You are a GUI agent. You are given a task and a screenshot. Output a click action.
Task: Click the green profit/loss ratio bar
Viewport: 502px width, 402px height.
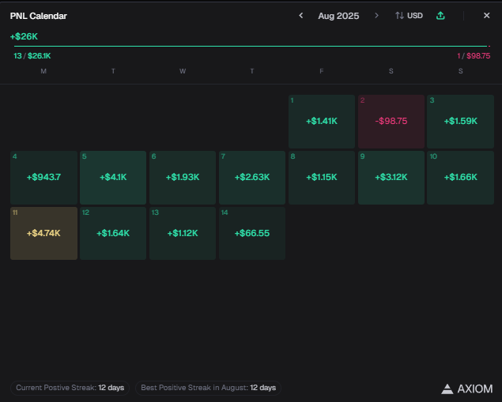[x=251, y=46]
